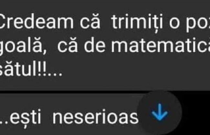Click the word 'neserioas' in lower message
The image size is (210, 135).
point(96,117)
